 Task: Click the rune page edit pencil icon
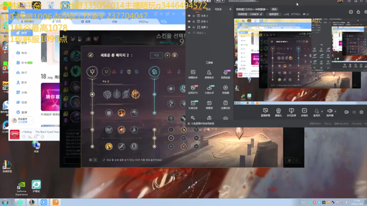90,55
